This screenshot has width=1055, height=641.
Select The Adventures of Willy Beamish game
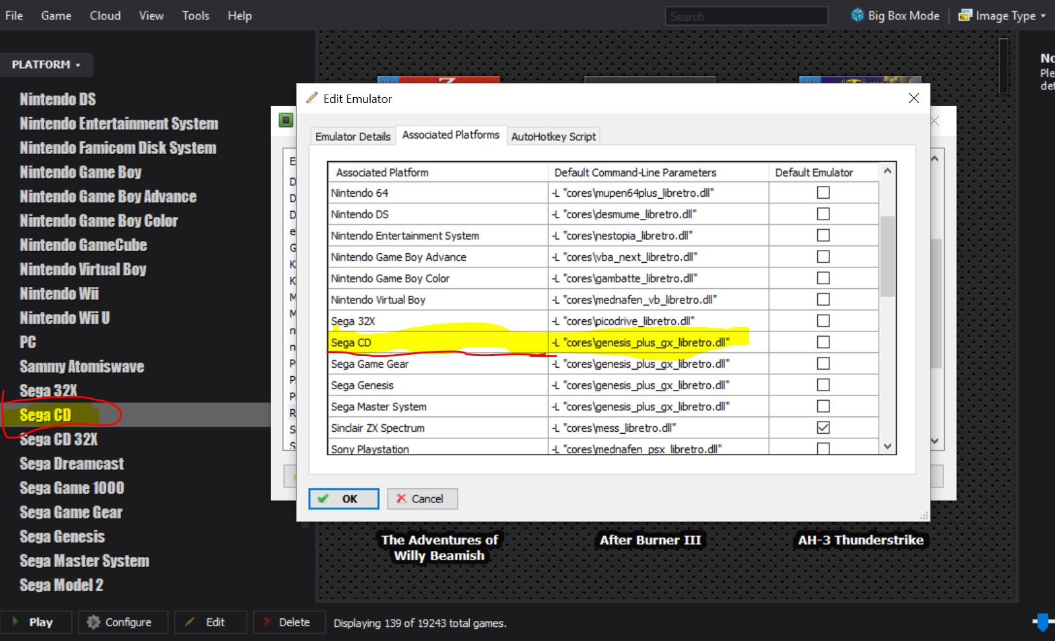tap(439, 548)
